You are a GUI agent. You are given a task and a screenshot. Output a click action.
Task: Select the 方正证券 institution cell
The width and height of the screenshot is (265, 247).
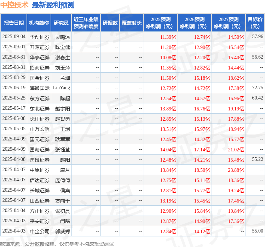click(40, 211)
